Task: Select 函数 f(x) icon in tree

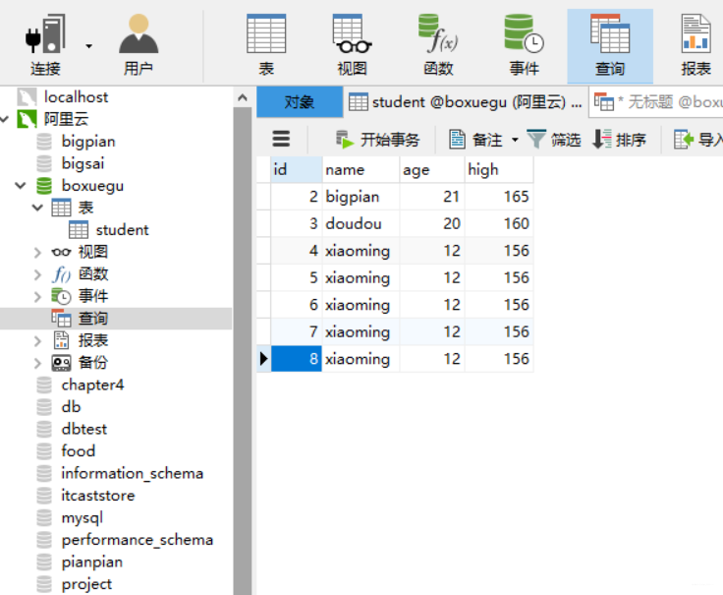Action: 61,274
